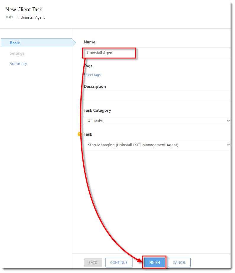Click the breadcrumb chevron separator icon
Image resolution: width=235 pixels, height=273 pixels.
pos(17,17)
